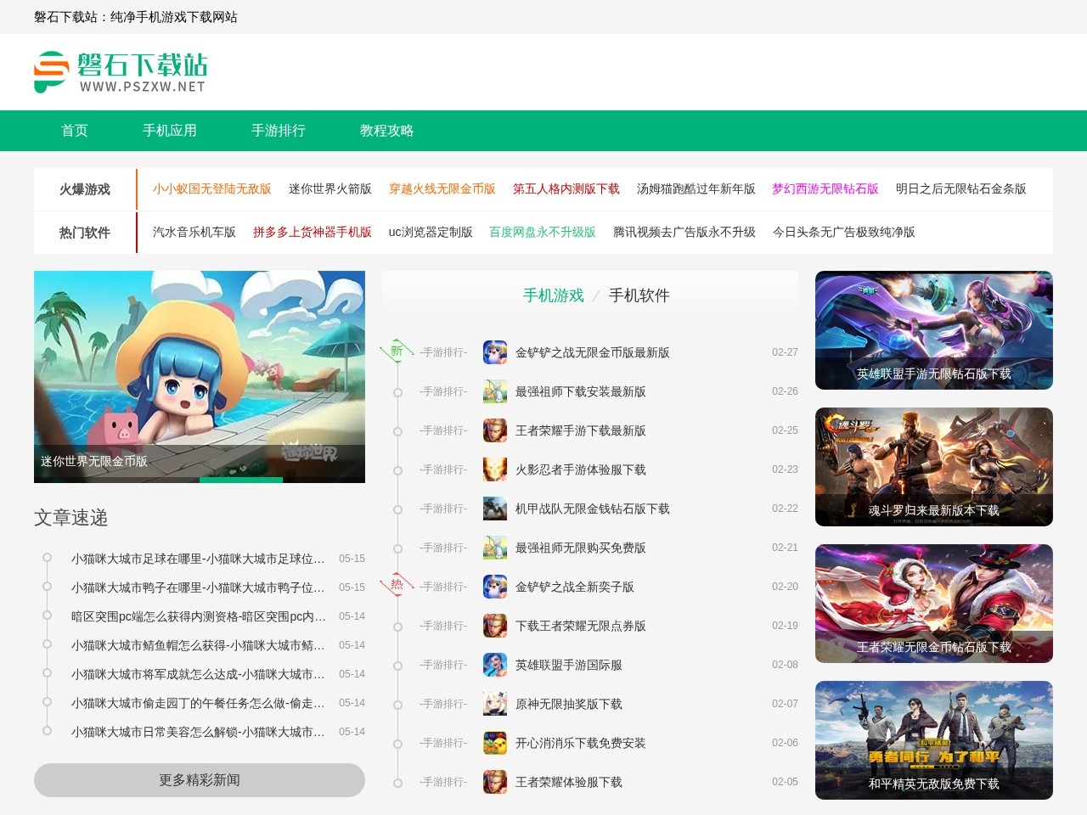The height and width of the screenshot is (815, 1087).
Task: Click the icon beside 最强祖师下载安装最新版
Action: tap(495, 391)
